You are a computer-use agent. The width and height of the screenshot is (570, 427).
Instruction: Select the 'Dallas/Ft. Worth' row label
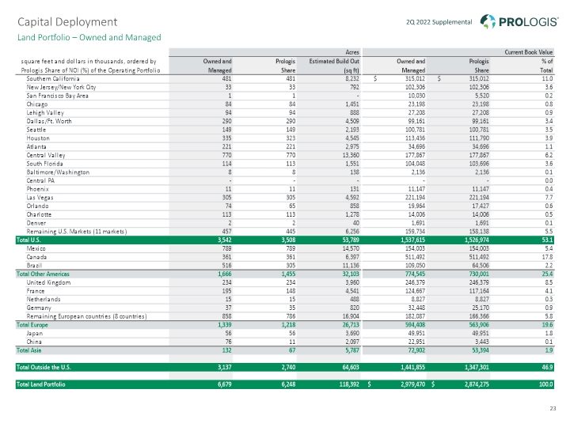click(x=49, y=121)
